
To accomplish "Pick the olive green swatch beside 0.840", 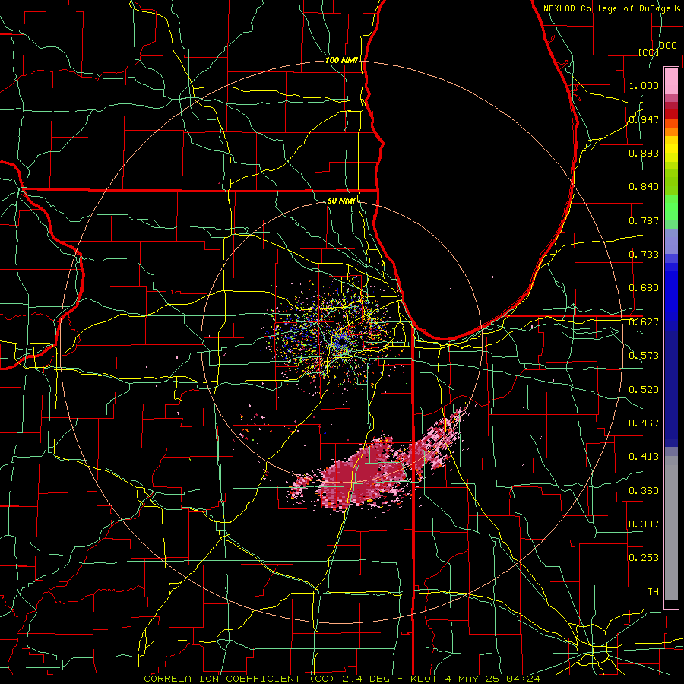I will (x=671, y=182).
